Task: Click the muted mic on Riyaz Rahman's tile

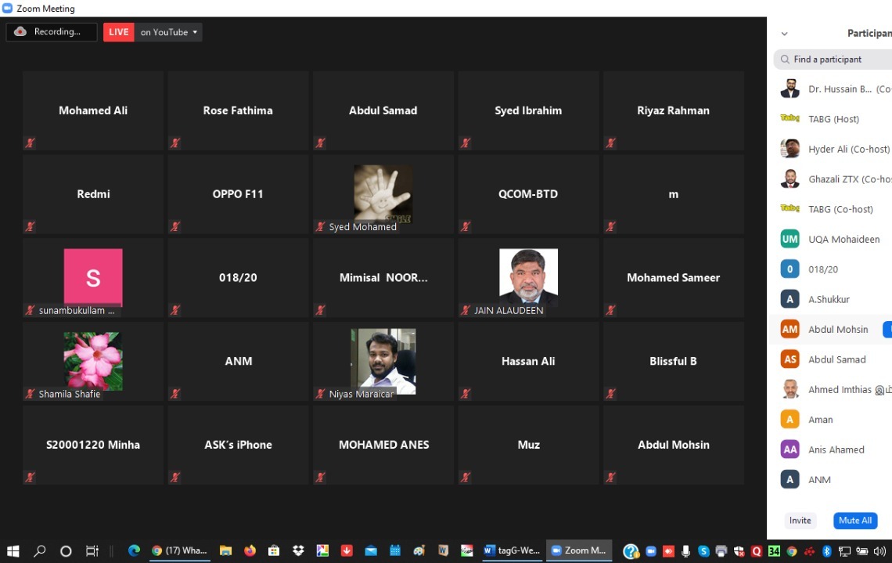Action: 611,143
